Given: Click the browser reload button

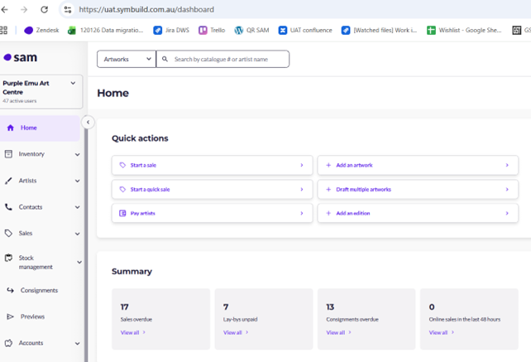Looking at the screenshot, I should (x=44, y=10).
